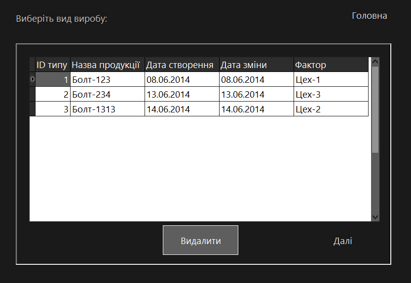Select the Цех-3 factor cell
This screenshot has width=411, height=283.
tap(331, 94)
